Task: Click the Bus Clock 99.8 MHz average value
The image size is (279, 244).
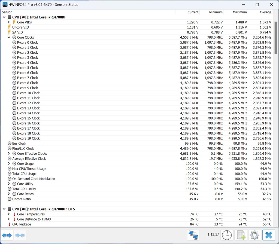Action: pos(264,143)
